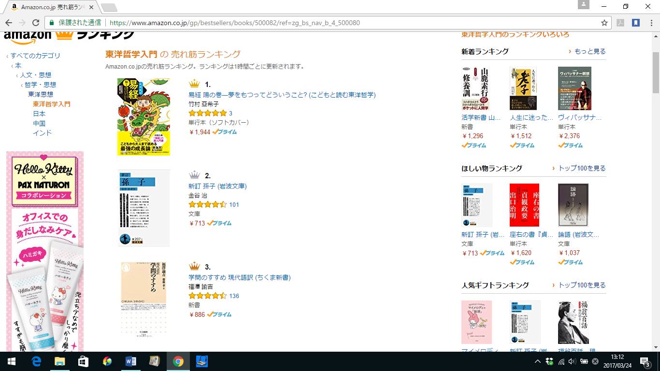Click the volume speaker tray icon
Viewport: 660px width, 371px height.
[572, 361]
